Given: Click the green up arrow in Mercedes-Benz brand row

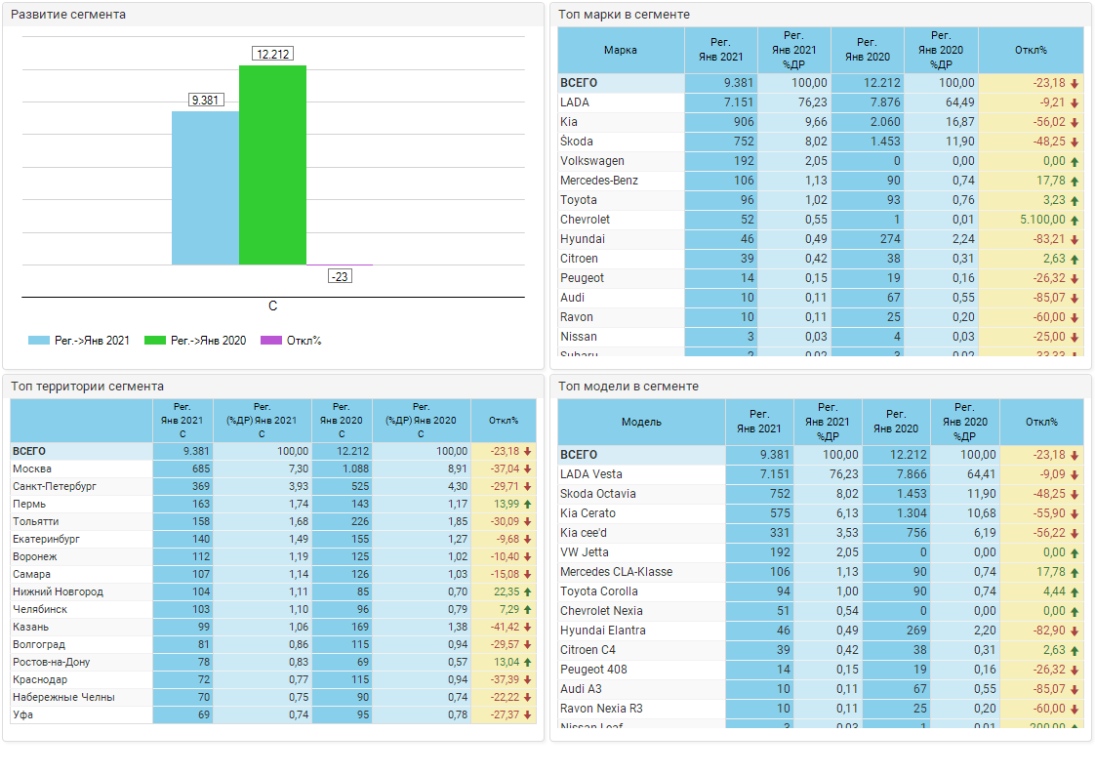Looking at the screenshot, I should pyautogui.click(x=1075, y=182).
